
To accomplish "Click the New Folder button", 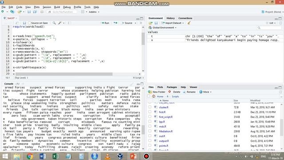I will 157,92.
